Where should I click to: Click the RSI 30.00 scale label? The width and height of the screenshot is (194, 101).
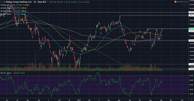192,94
